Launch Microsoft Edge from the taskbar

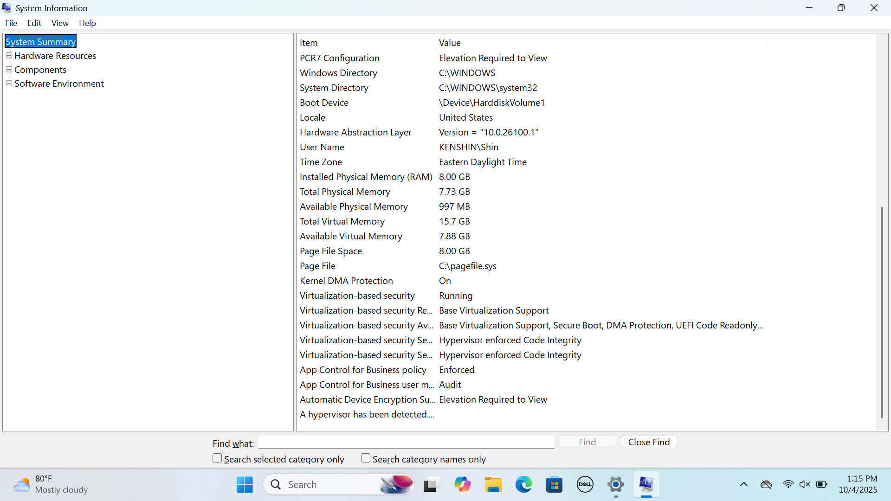pyautogui.click(x=524, y=484)
